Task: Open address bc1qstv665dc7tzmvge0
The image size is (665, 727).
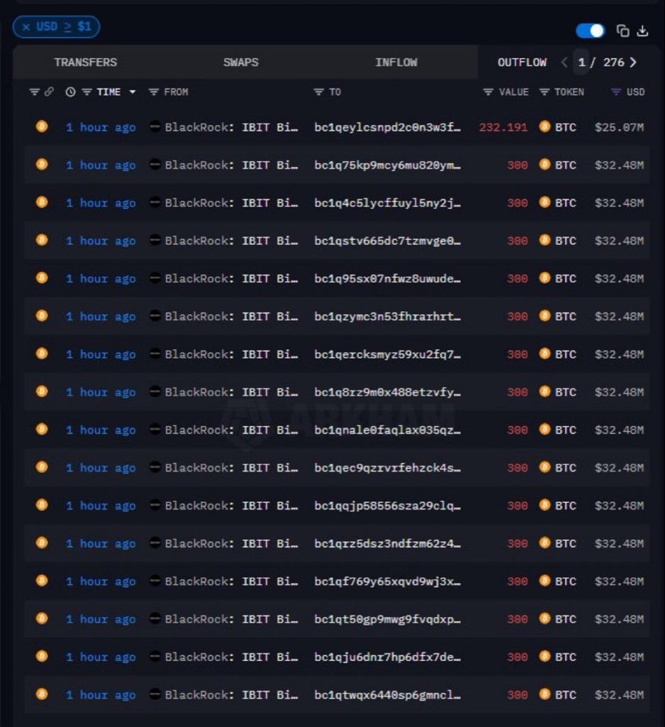Action: (x=388, y=241)
